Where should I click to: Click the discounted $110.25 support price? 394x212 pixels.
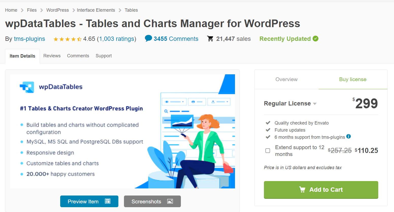pos(366,150)
